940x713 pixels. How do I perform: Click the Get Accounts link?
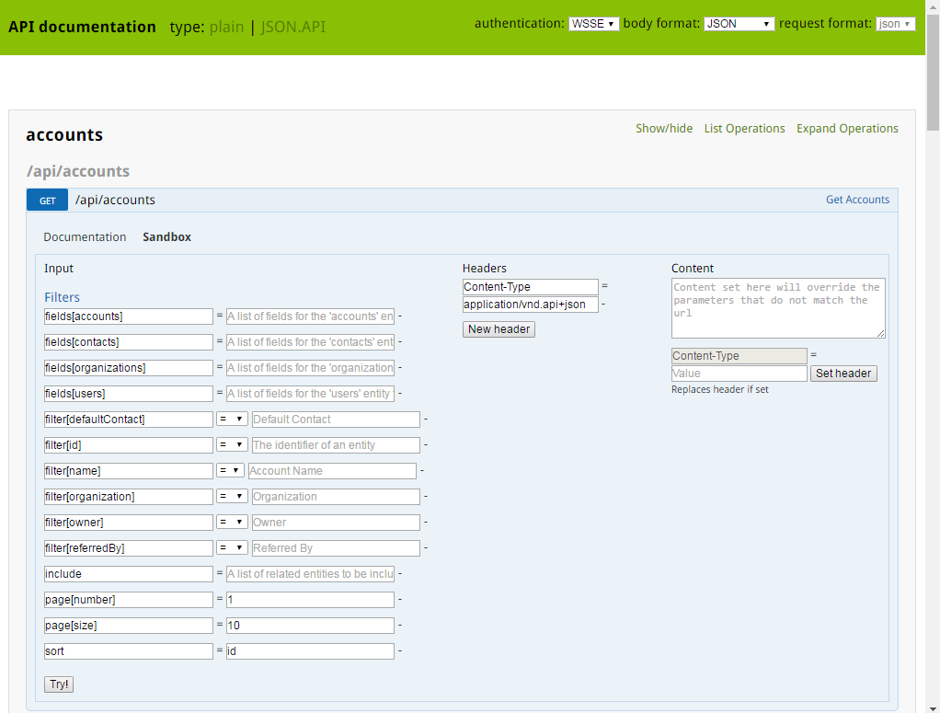click(x=857, y=200)
